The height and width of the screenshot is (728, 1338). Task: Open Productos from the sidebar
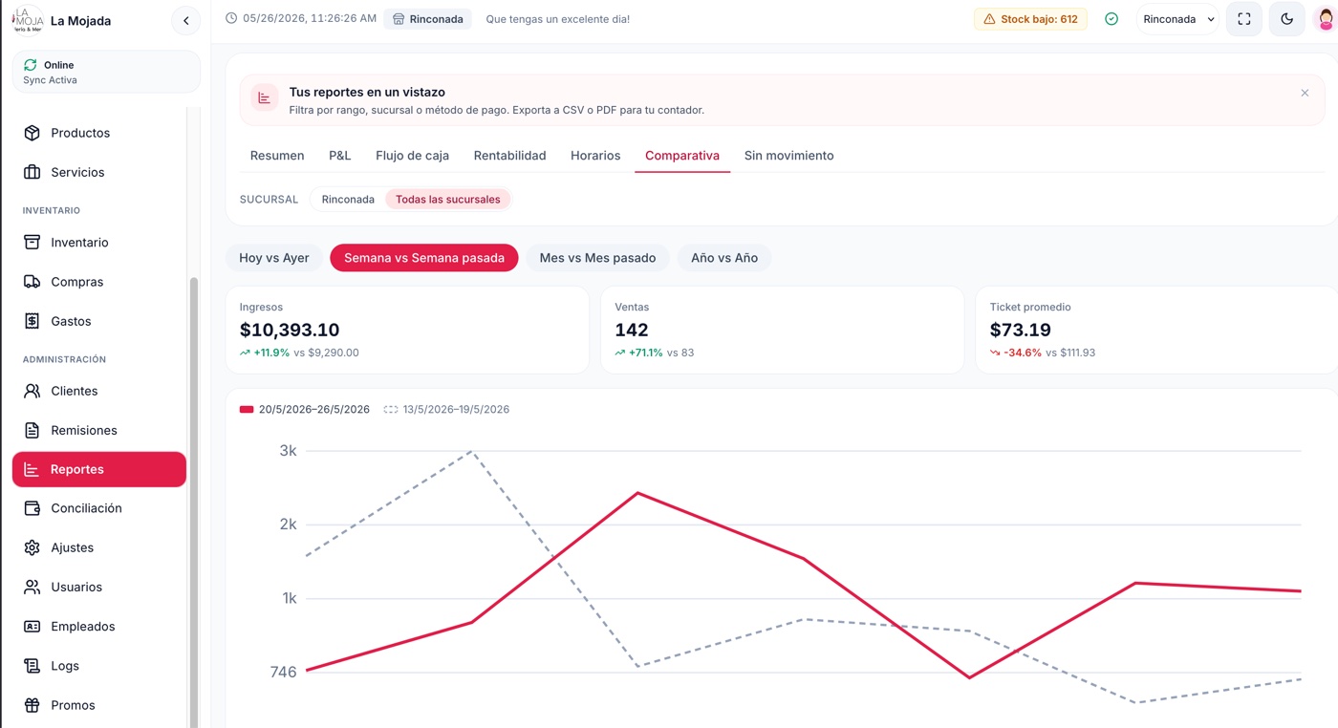(99, 133)
